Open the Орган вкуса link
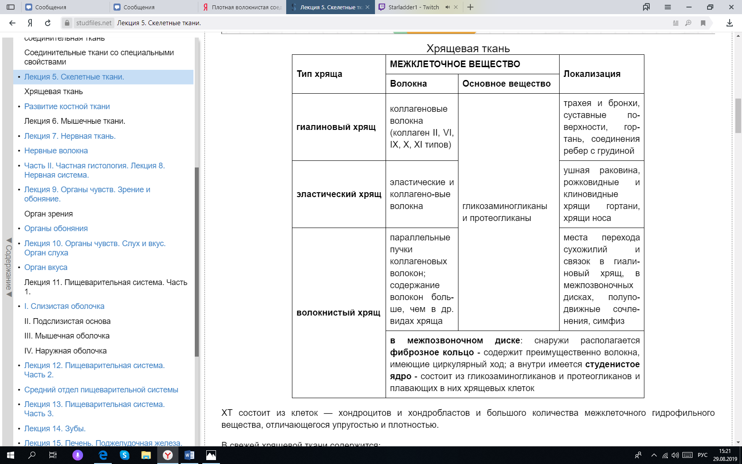The image size is (742, 464). point(46,267)
